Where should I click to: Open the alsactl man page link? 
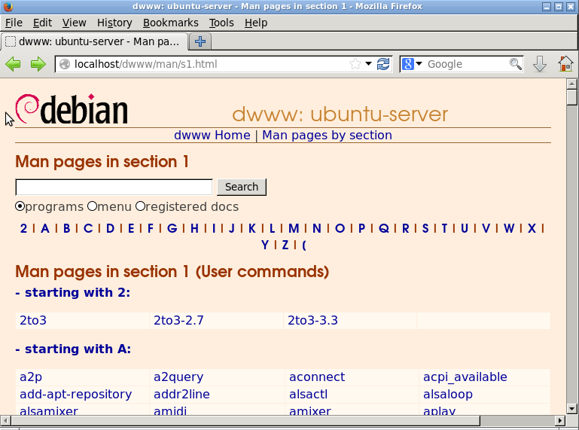[x=308, y=394]
